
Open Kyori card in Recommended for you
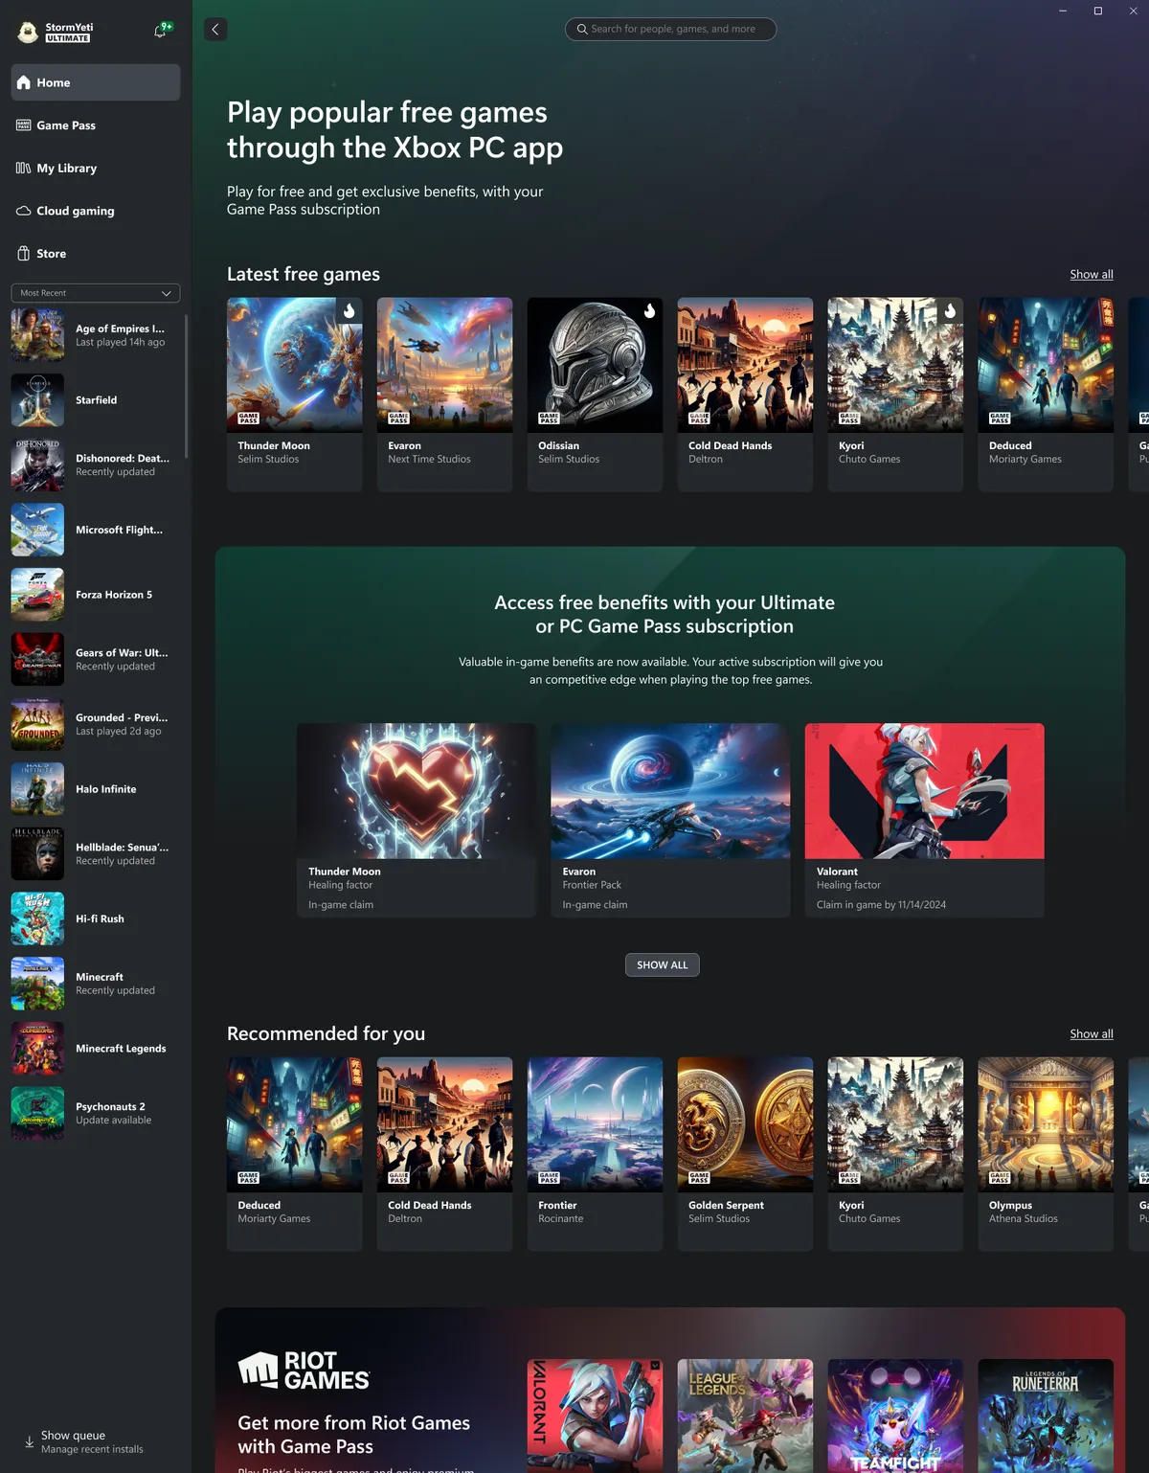pyautogui.click(x=895, y=1154)
